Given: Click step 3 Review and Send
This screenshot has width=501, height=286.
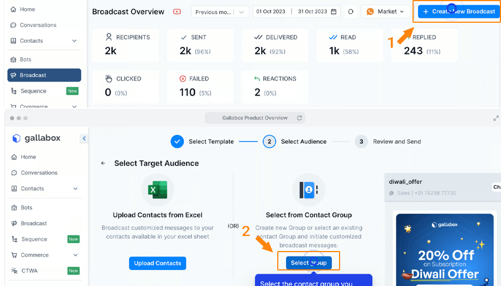Looking at the screenshot, I should click(x=388, y=142).
